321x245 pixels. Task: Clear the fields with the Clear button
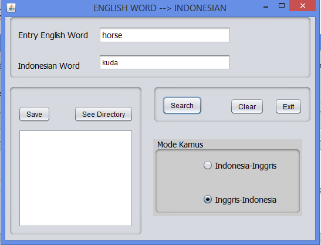click(247, 106)
